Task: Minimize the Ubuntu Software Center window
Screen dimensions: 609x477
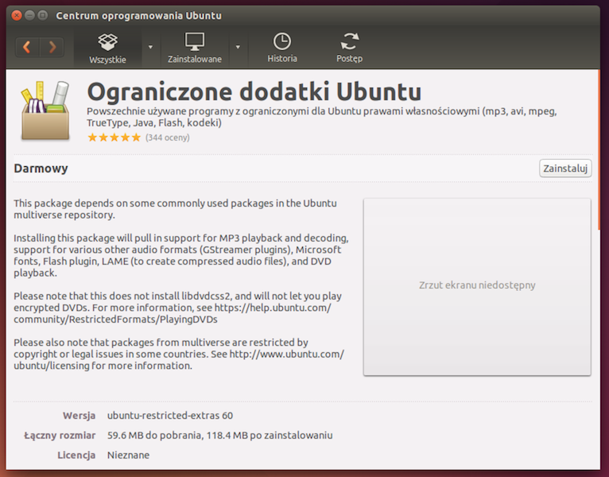Action: point(29,16)
